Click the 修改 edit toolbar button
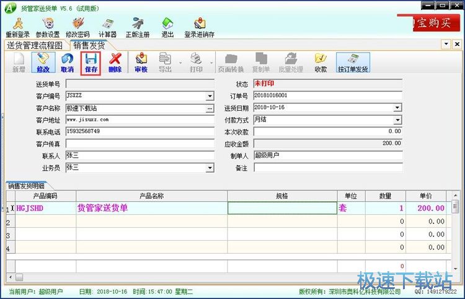This screenshot has height=299, width=465. pyautogui.click(x=43, y=63)
